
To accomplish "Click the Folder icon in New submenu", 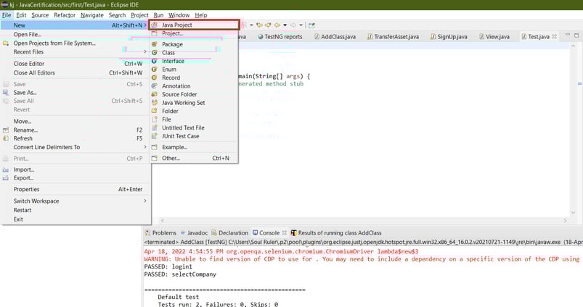I will (155, 111).
